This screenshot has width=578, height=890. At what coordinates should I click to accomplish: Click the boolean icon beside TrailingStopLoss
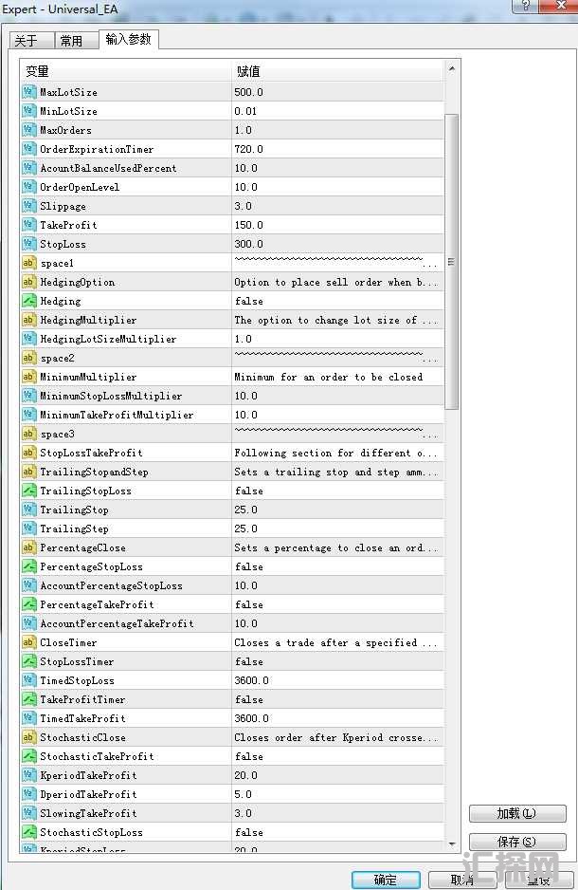28,491
